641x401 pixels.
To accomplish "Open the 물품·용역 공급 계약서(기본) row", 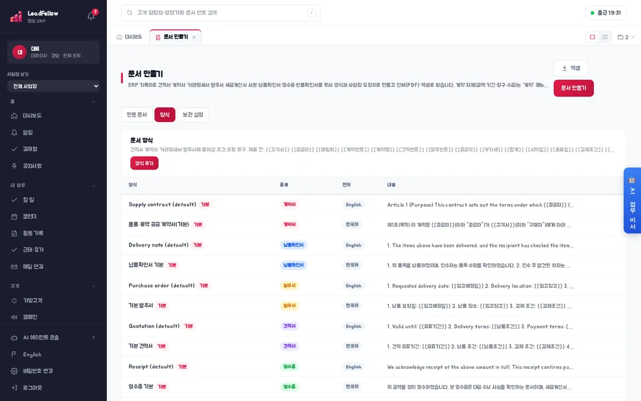I will [x=373, y=225].
